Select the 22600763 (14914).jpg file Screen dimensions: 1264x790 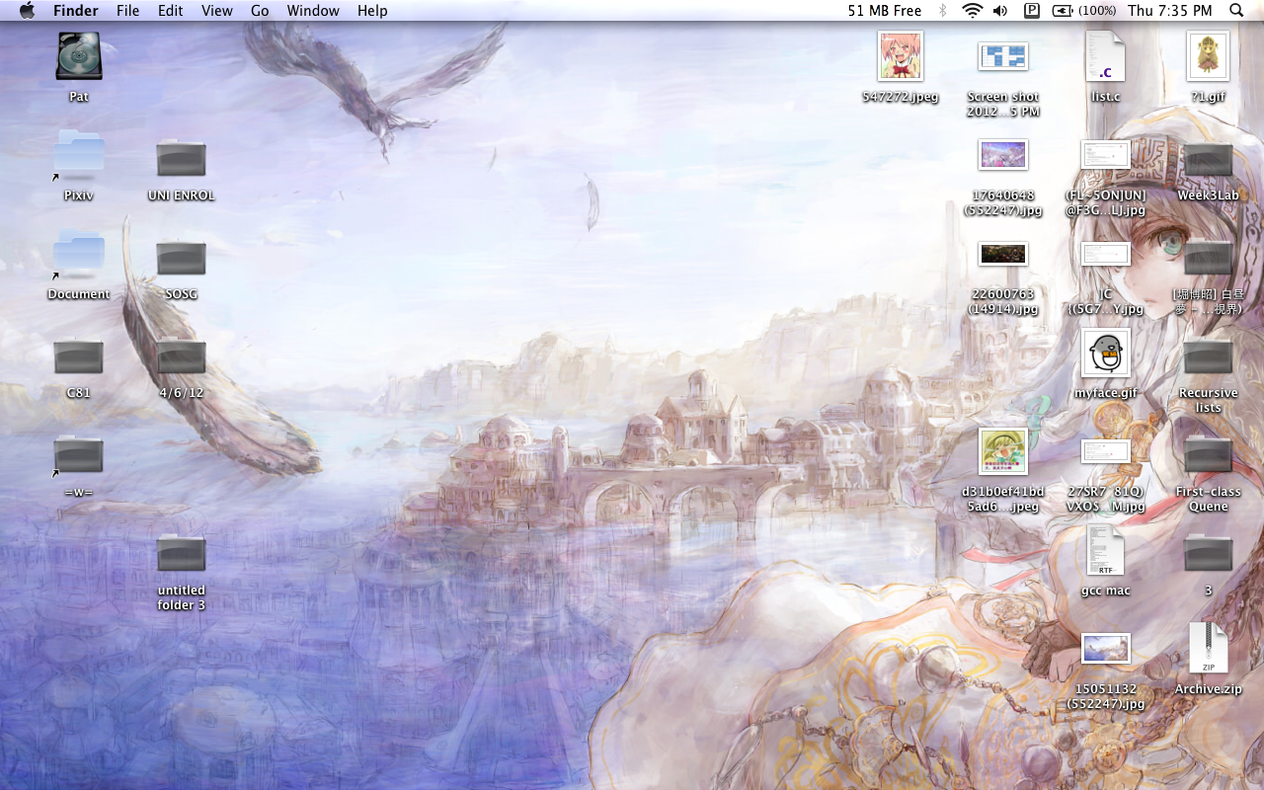coord(1003,254)
